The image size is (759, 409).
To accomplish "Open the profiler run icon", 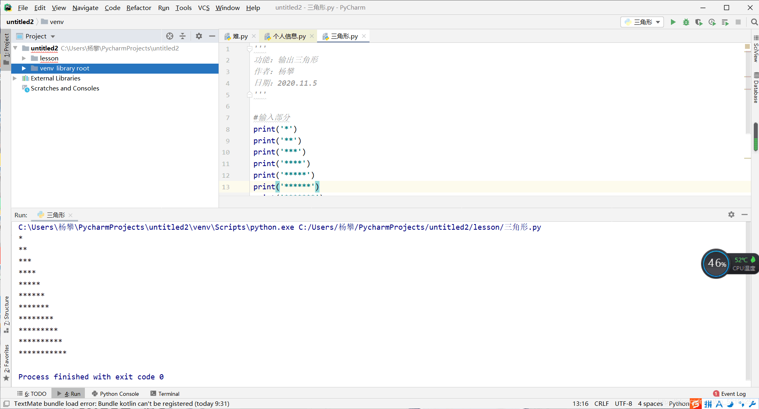I will tap(712, 22).
